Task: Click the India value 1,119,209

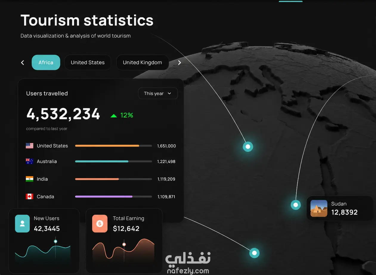Action: coord(166,179)
